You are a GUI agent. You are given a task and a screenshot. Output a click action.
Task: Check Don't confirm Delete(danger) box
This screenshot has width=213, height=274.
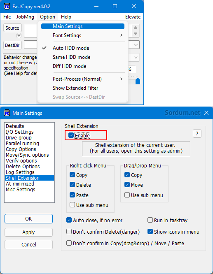tap(69, 232)
